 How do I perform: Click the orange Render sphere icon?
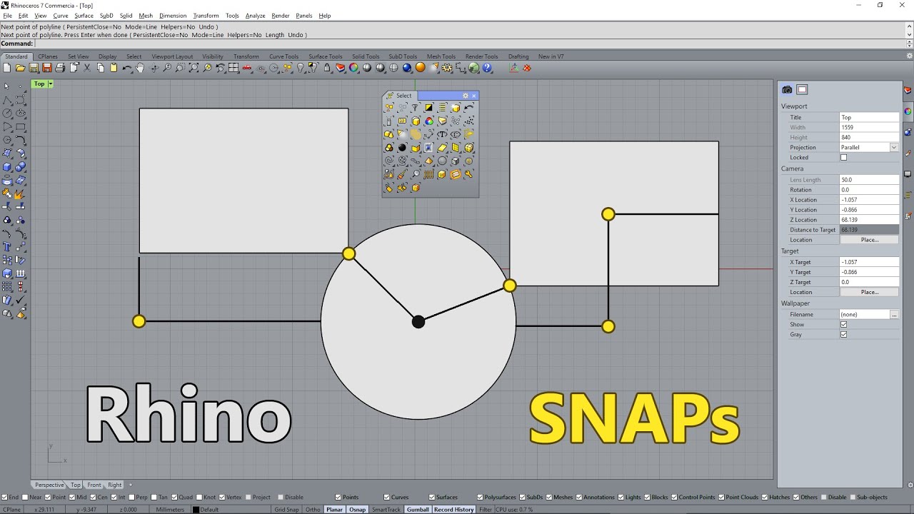(x=421, y=68)
